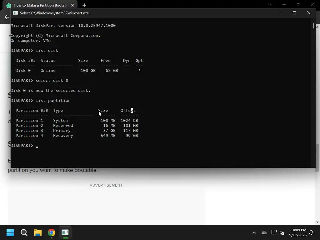Click 'Disk 0 is now the selected disk.'
The height and width of the screenshot is (240, 320).
point(50,90)
